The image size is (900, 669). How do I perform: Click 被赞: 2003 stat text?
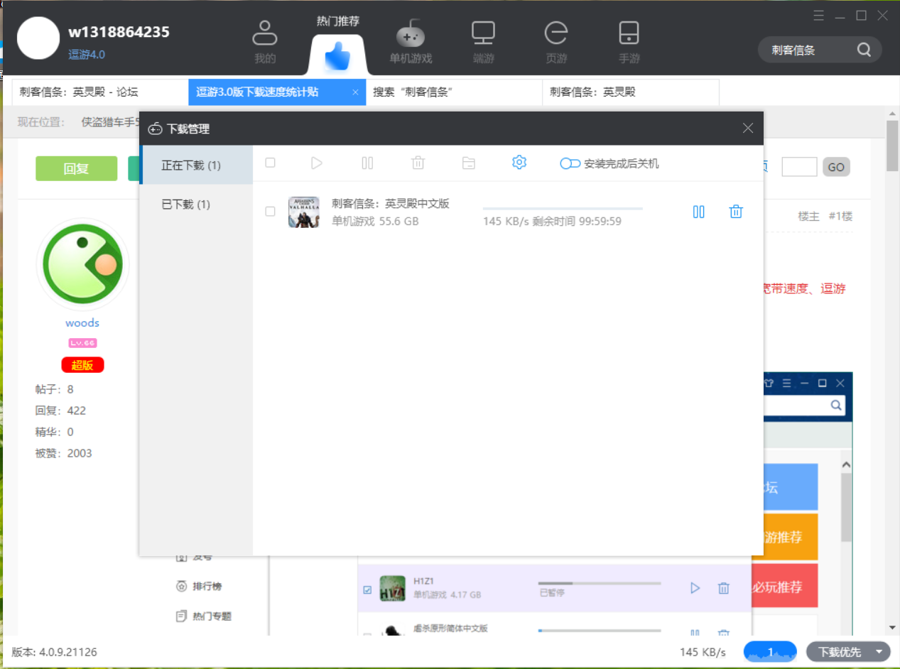63,453
